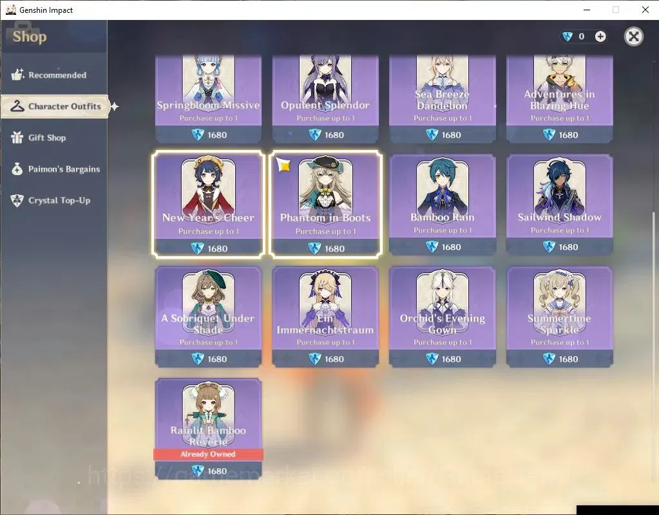Click the crystal icon under Rainlit Bamboo Reverie
This screenshot has width=659, height=515.
tap(197, 471)
